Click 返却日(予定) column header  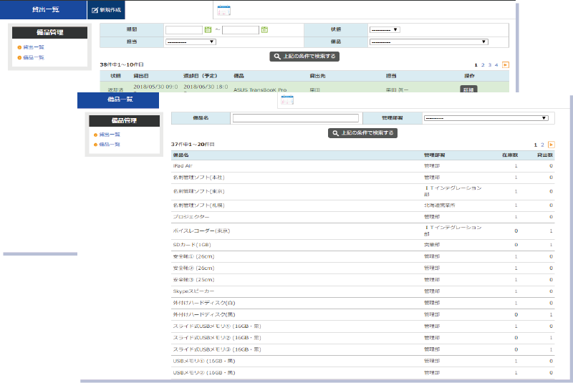pyautogui.click(x=201, y=76)
